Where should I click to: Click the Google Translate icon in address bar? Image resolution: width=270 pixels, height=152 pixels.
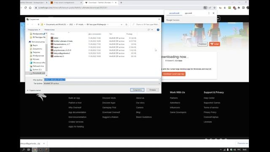point(205,8)
